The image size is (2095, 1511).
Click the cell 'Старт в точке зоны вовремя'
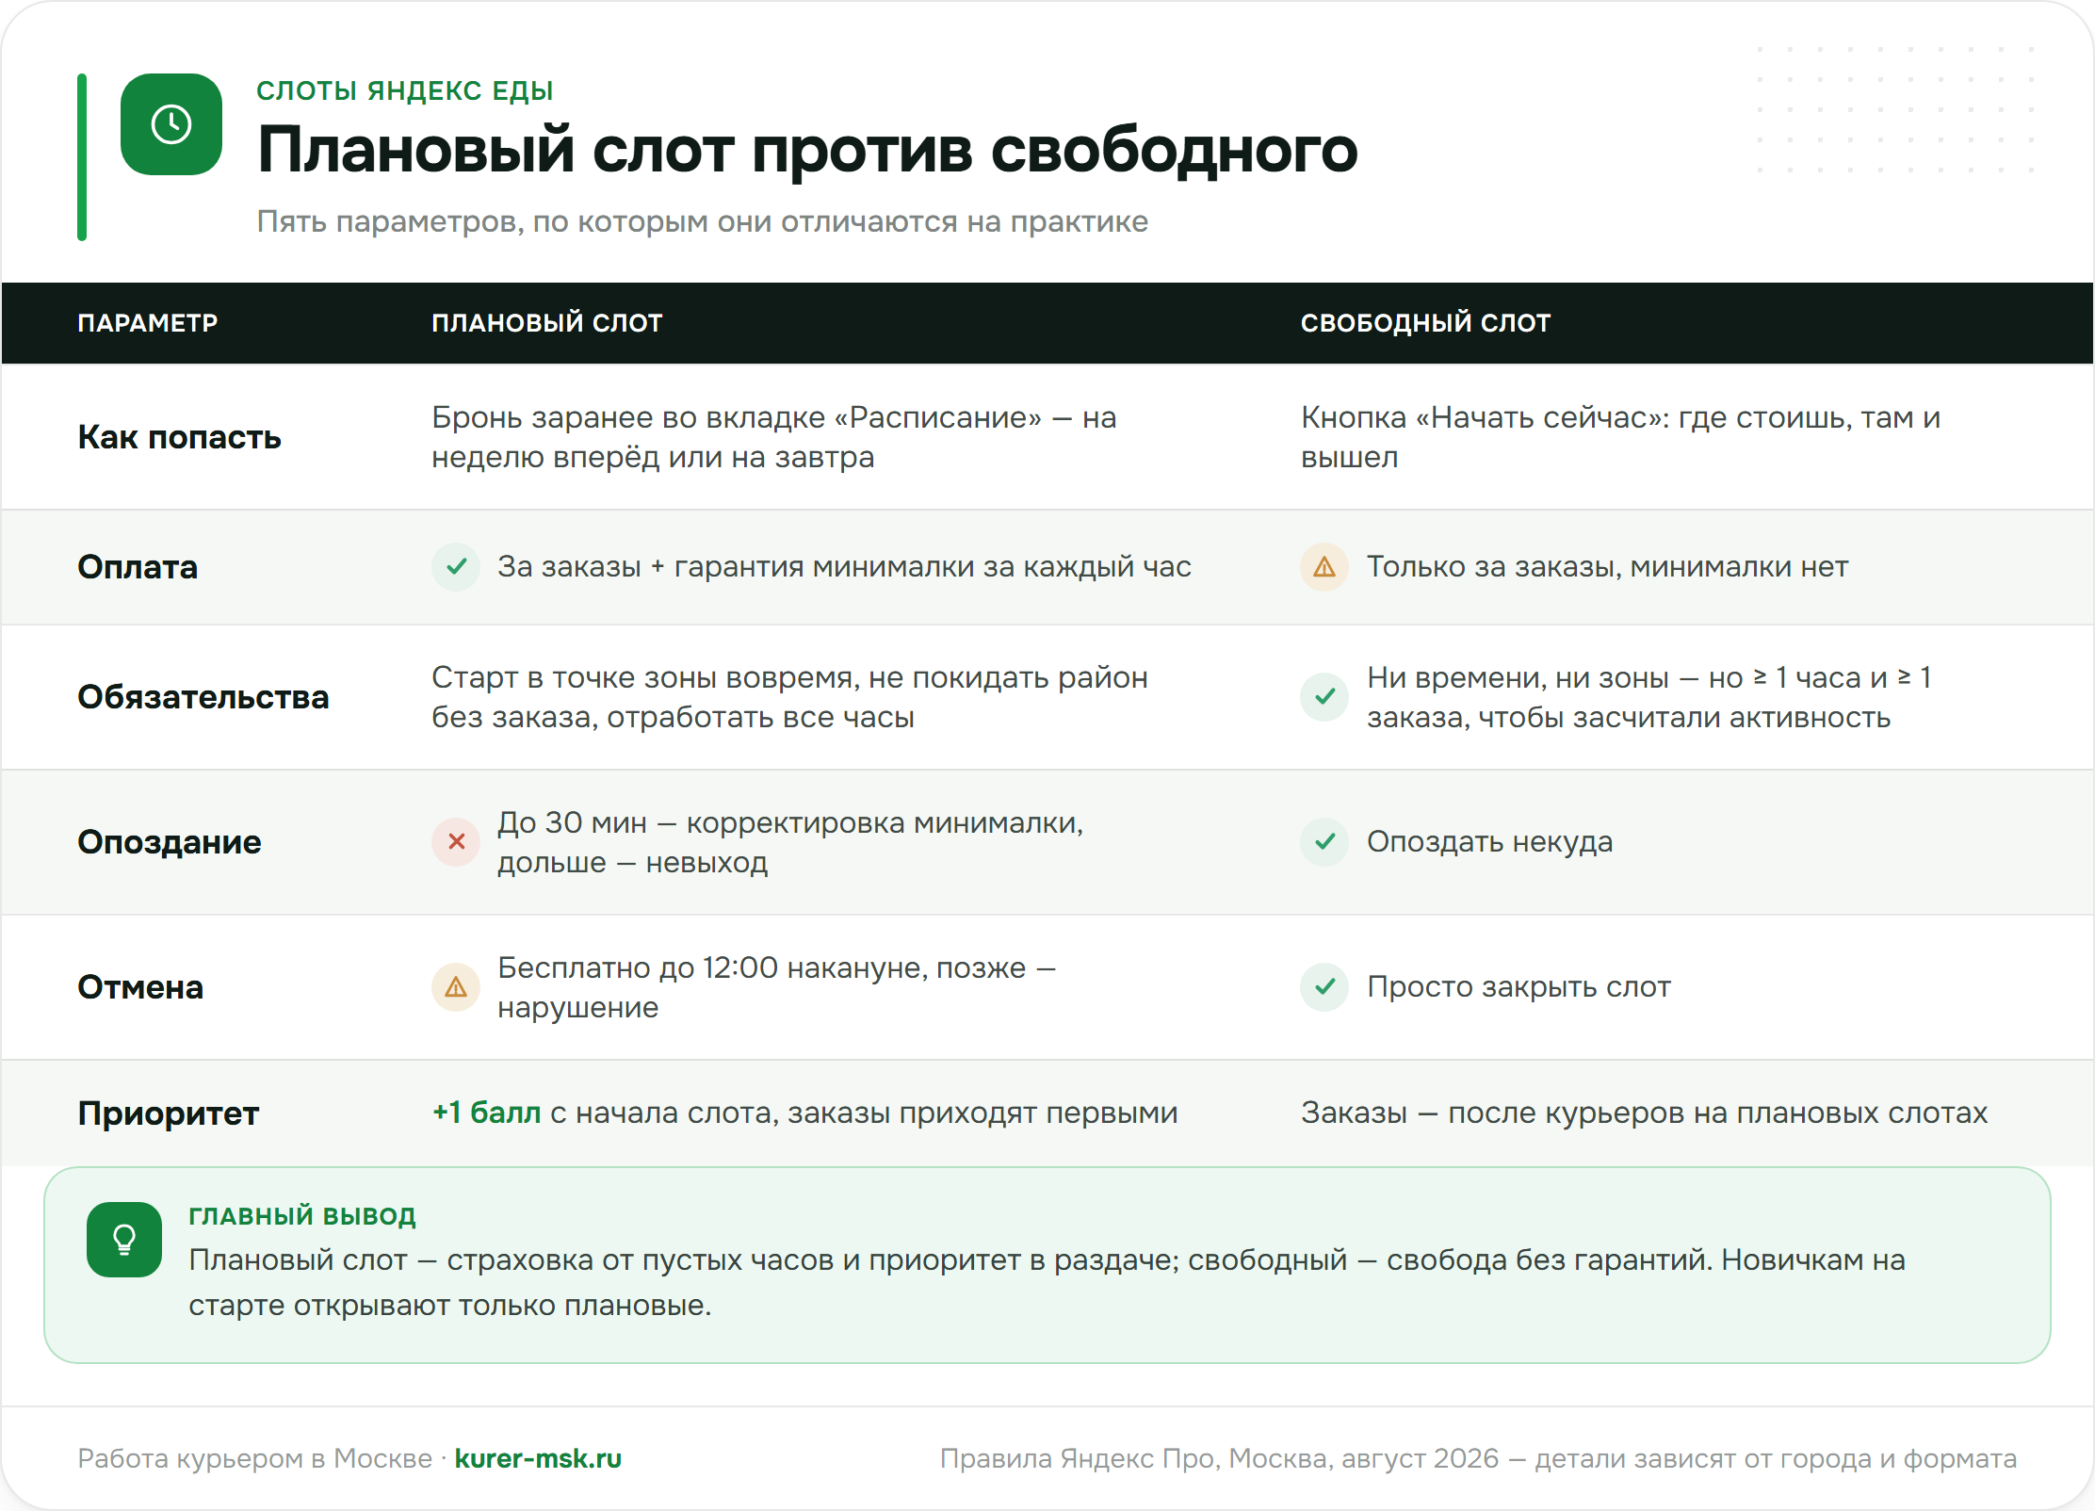coord(789,697)
